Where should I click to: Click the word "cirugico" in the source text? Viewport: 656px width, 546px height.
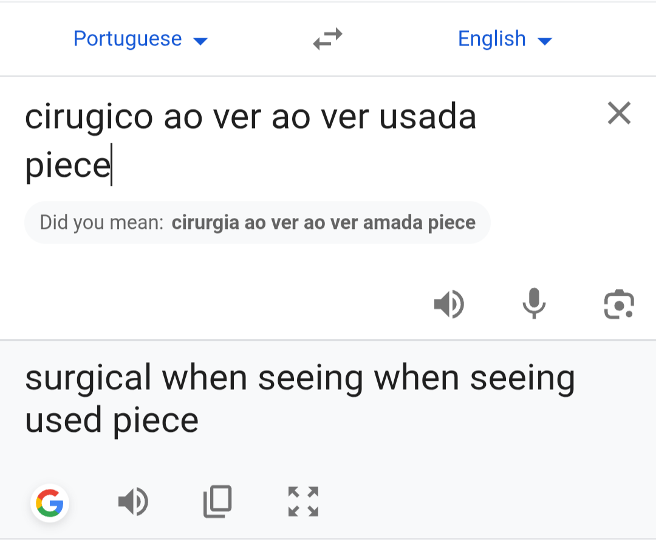click(x=89, y=117)
